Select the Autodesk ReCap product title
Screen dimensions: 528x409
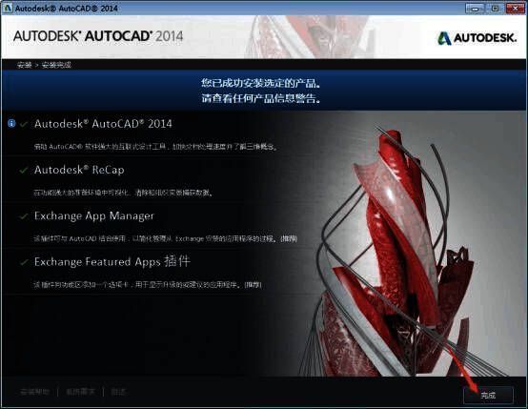79,170
